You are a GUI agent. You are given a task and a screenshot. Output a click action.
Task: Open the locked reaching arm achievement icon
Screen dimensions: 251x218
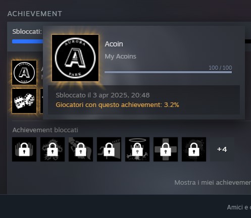tap(81, 149)
